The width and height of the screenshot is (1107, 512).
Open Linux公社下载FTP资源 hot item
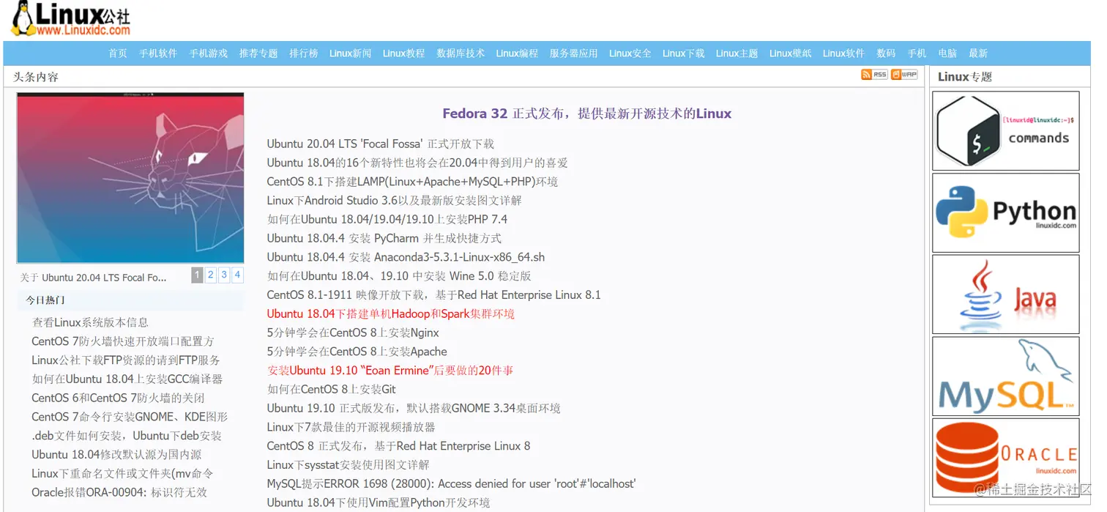click(x=126, y=360)
